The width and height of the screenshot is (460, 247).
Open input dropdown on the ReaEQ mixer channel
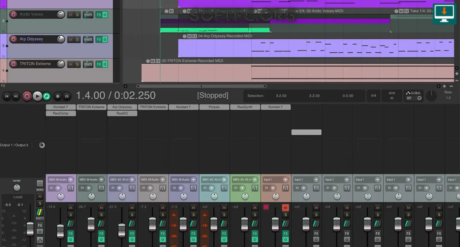(122, 180)
